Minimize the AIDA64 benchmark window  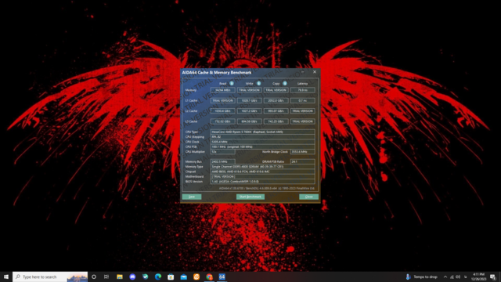point(303,72)
